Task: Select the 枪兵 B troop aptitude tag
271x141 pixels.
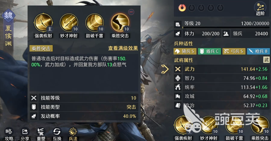Action: click(258, 51)
